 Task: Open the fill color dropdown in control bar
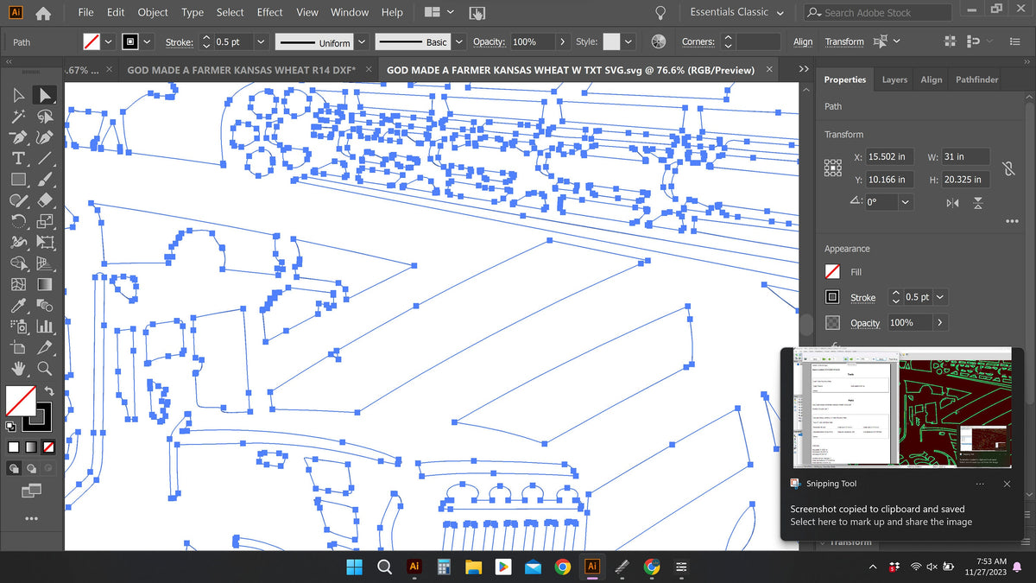[108, 41]
